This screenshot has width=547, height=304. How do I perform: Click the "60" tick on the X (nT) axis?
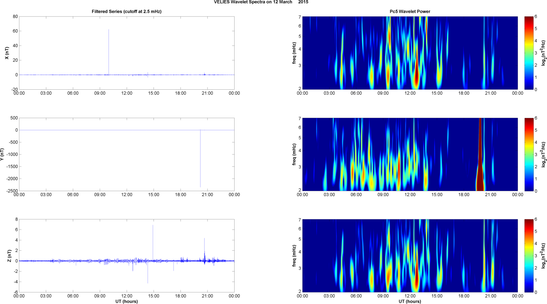15,31
